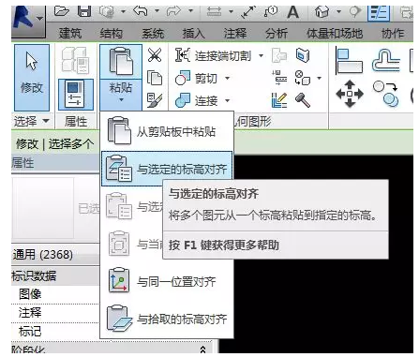Choose Paste from Clipboard (从剪贴板中粘贴)
Viewport: 419px width, 357px height.
click(x=167, y=131)
